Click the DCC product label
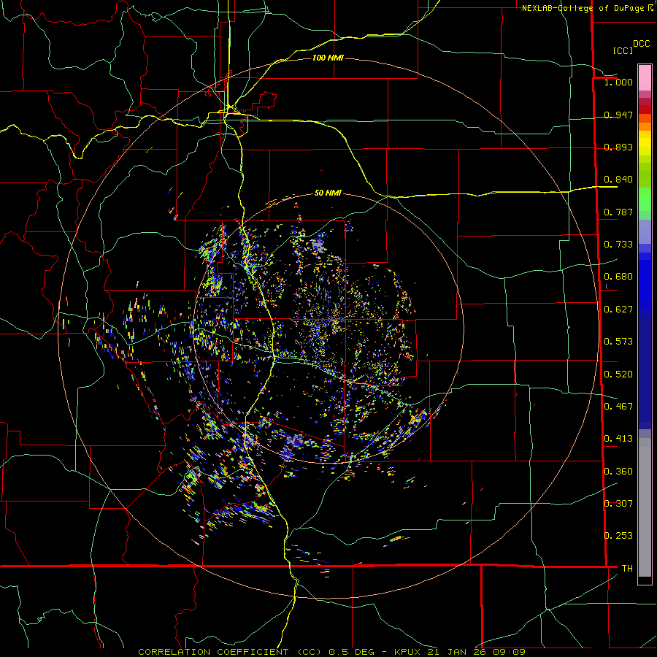The width and height of the screenshot is (657, 657). pyautogui.click(x=641, y=44)
